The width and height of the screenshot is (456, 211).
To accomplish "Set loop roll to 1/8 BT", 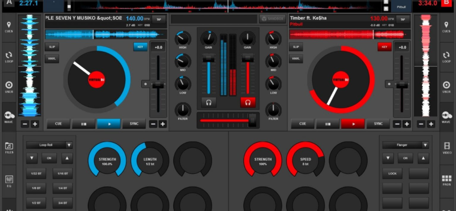I will 36,188.
